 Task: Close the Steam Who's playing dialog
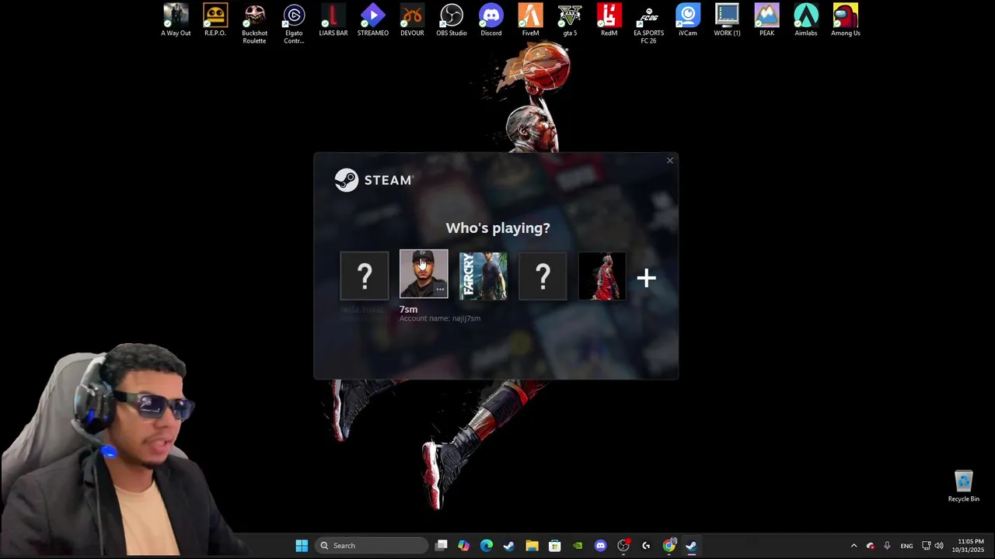coord(670,161)
